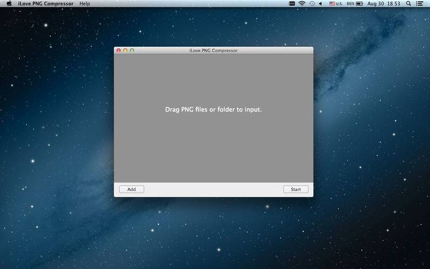The width and height of the screenshot is (430, 269).
Task: Click the battery status icon
Action: coord(360,4)
